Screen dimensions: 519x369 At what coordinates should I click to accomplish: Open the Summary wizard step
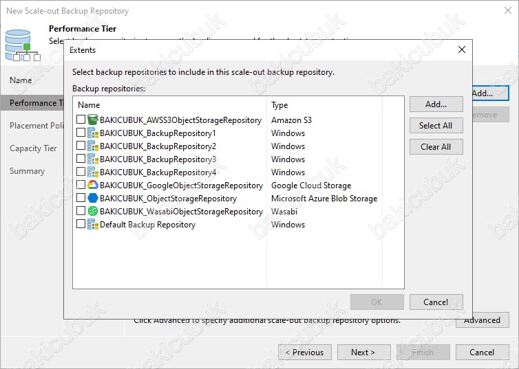(27, 171)
